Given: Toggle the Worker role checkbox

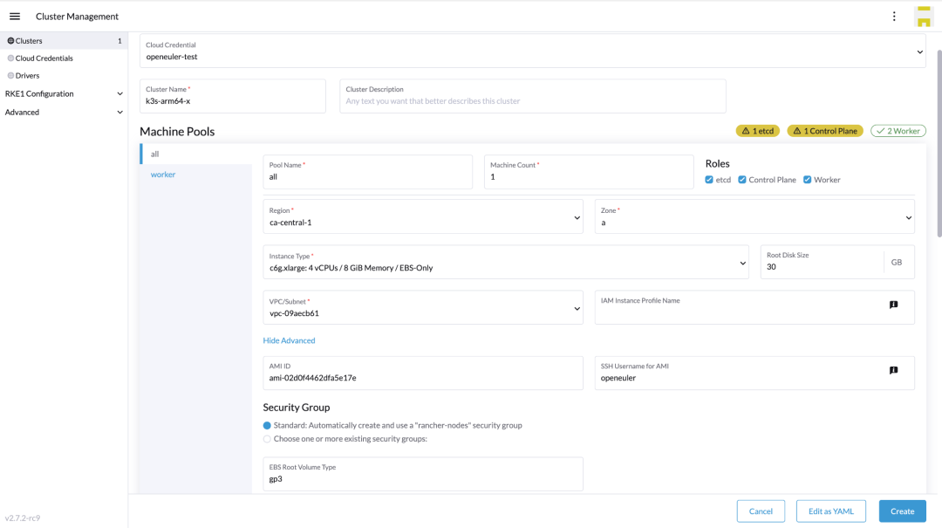Looking at the screenshot, I should [x=808, y=180].
